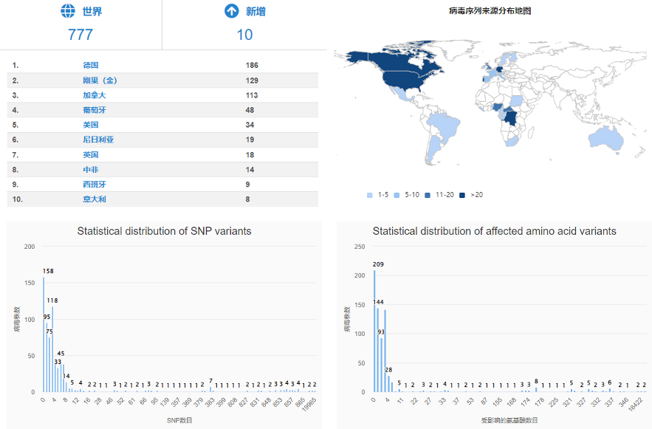Toggle the 1-5 legend swatch

[370, 195]
